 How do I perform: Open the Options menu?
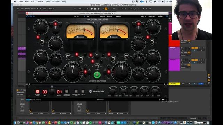(56, 1)
